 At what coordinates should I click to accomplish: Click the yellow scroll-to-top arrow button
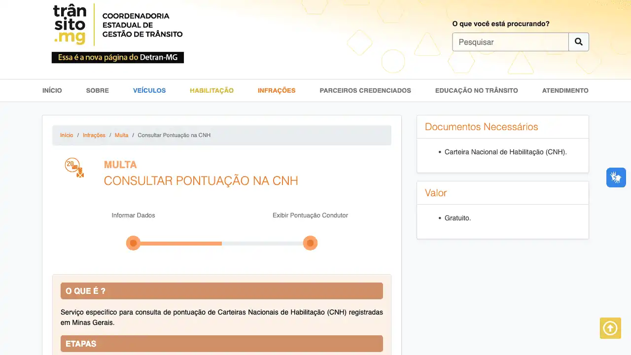(610, 328)
